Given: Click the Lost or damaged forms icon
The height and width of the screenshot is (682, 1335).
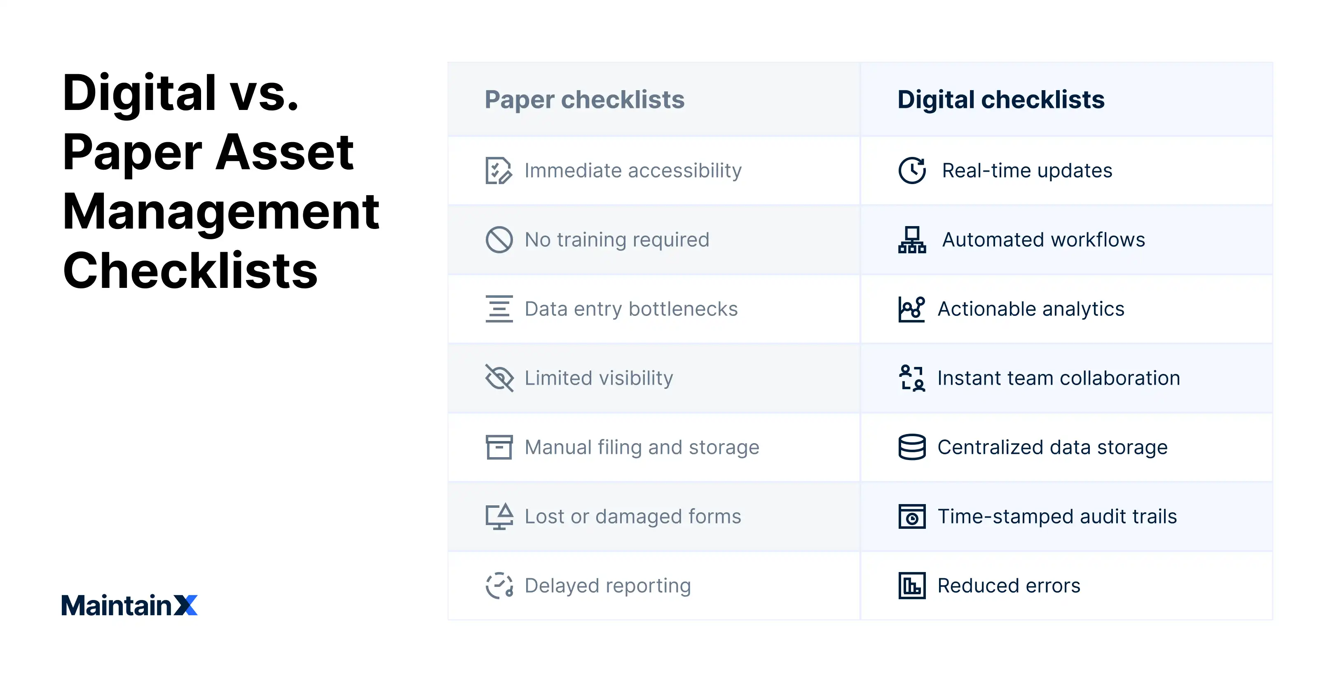Looking at the screenshot, I should tap(499, 516).
